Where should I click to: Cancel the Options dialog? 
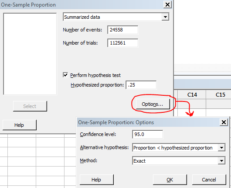click(209, 180)
